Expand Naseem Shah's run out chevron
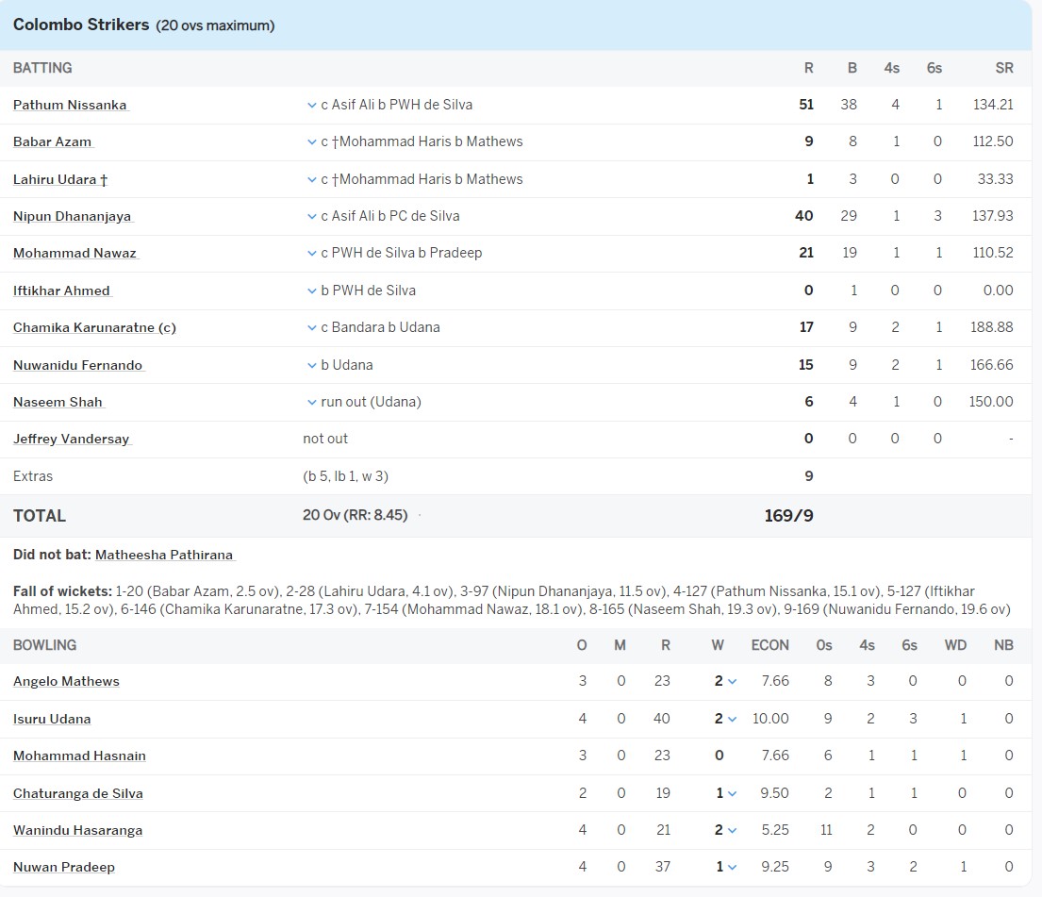 pyautogui.click(x=311, y=403)
